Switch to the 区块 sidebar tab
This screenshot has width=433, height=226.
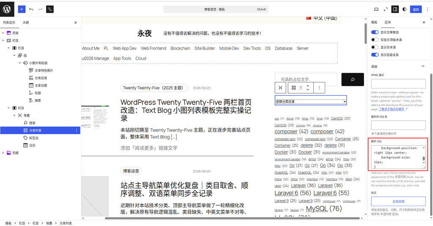pos(388,22)
